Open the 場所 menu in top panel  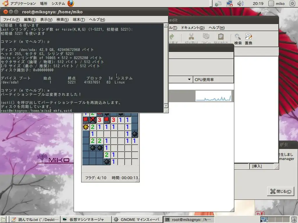point(44,3)
